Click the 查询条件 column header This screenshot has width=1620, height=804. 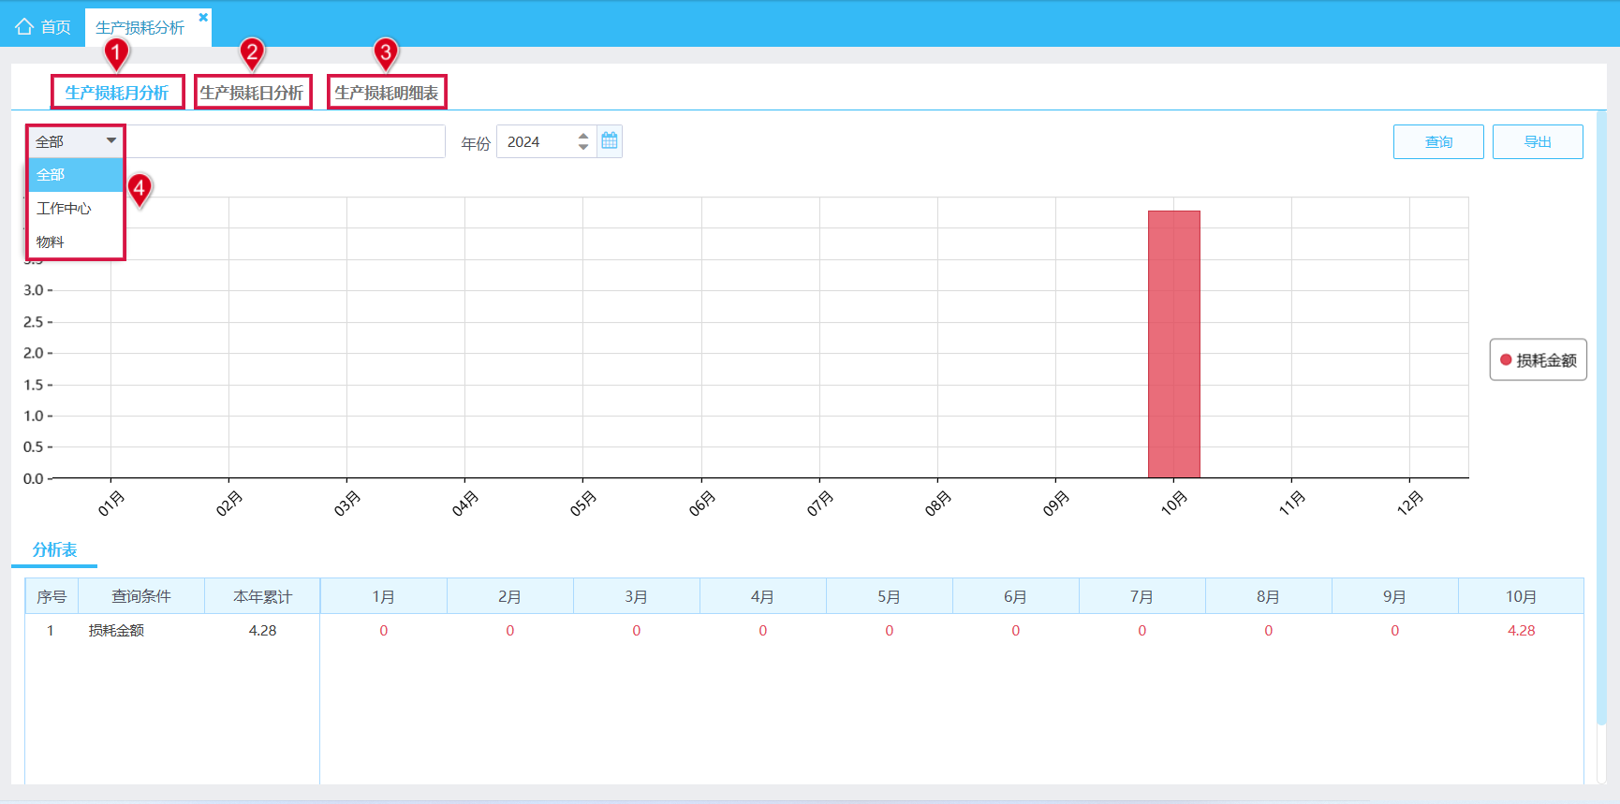141,597
